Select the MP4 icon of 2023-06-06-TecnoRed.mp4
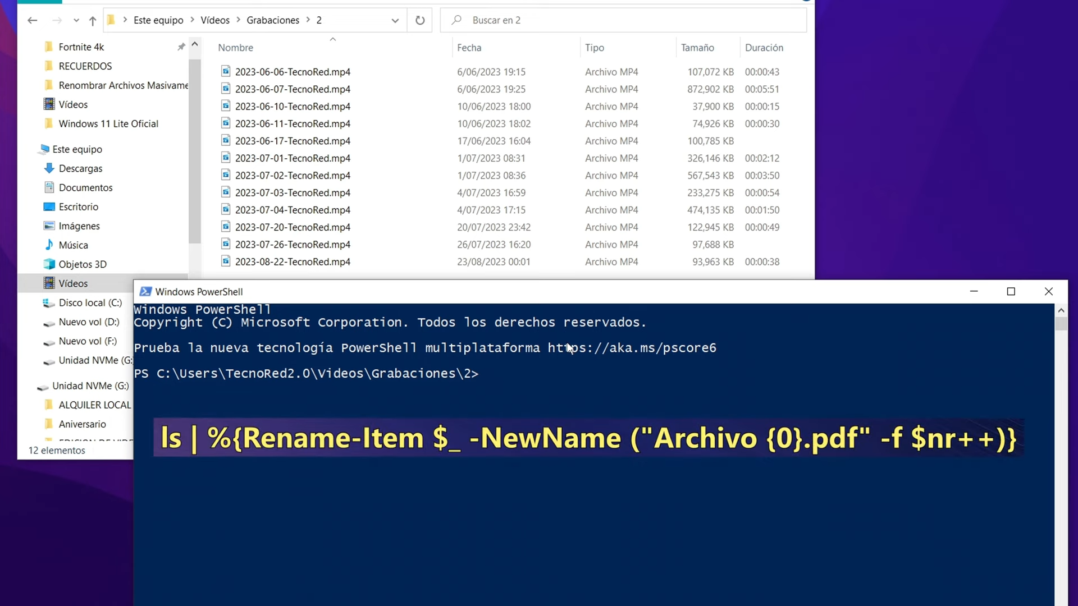Viewport: 1078px width, 606px height. coord(226,71)
